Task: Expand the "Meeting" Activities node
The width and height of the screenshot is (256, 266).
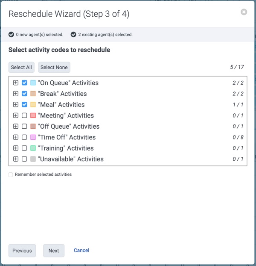Action: point(16,115)
